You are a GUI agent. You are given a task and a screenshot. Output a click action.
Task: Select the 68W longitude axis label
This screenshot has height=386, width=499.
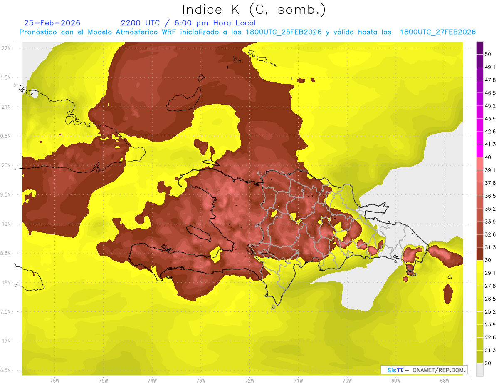point(444,380)
